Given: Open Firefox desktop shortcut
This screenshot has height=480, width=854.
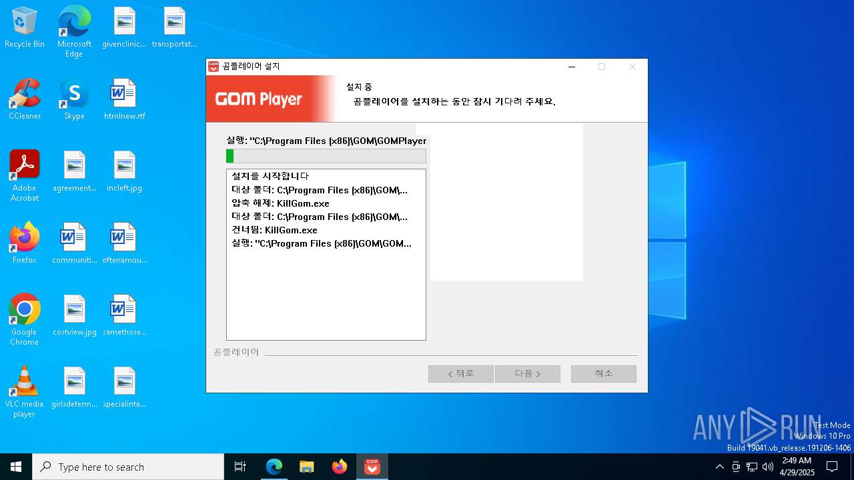Looking at the screenshot, I should (25, 243).
